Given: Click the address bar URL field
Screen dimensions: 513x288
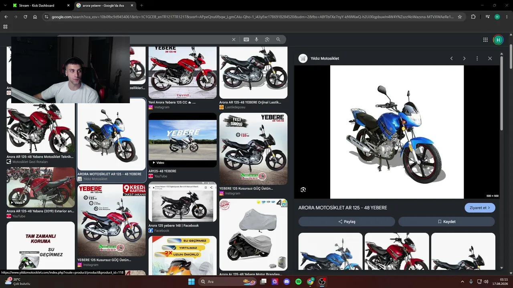Looking at the screenshot, I should (x=252, y=17).
